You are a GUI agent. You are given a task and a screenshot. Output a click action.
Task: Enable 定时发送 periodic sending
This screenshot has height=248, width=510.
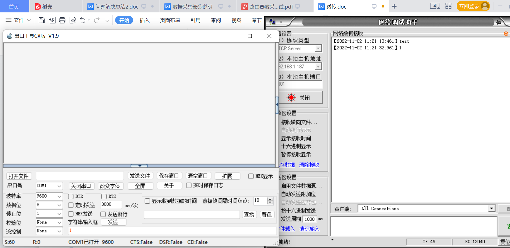(x=71, y=205)
